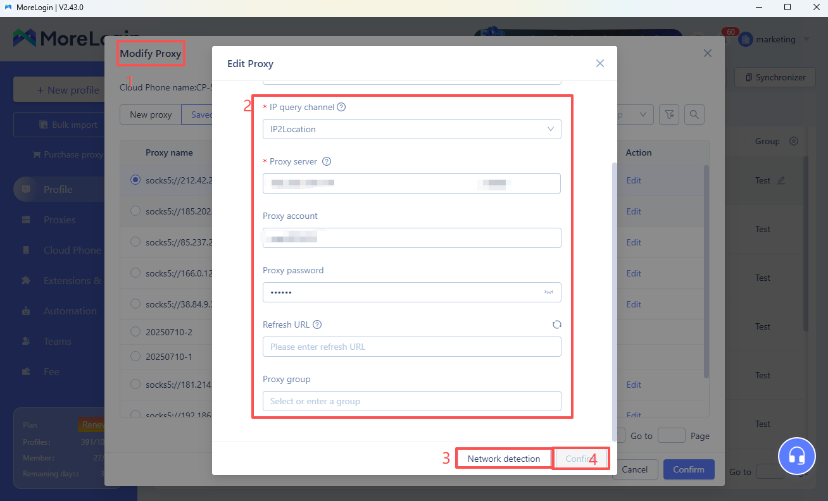Click the Group column settings icon
The height and width of the screenshot is (501, 828).
coord(794,142)
